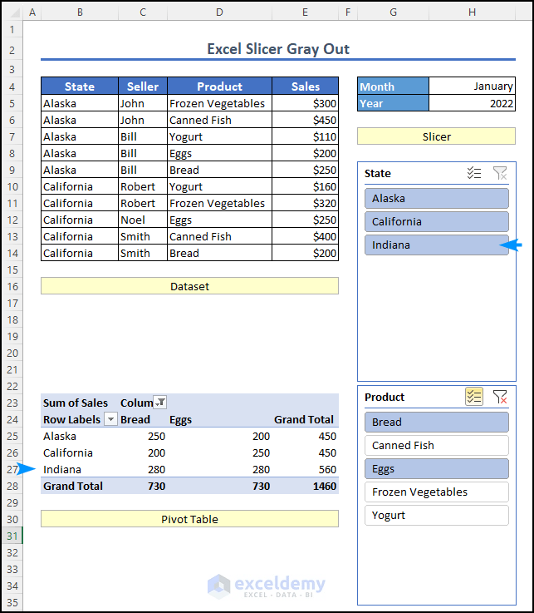Image resolution: width=534 pixels, height=613 pixels.
Task: Click Alaska row label in pivot table
Action: click(80, 436)
